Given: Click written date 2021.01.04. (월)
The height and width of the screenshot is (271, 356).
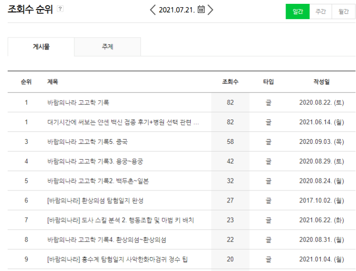Looking at the screenshot, I should point(322,259).
